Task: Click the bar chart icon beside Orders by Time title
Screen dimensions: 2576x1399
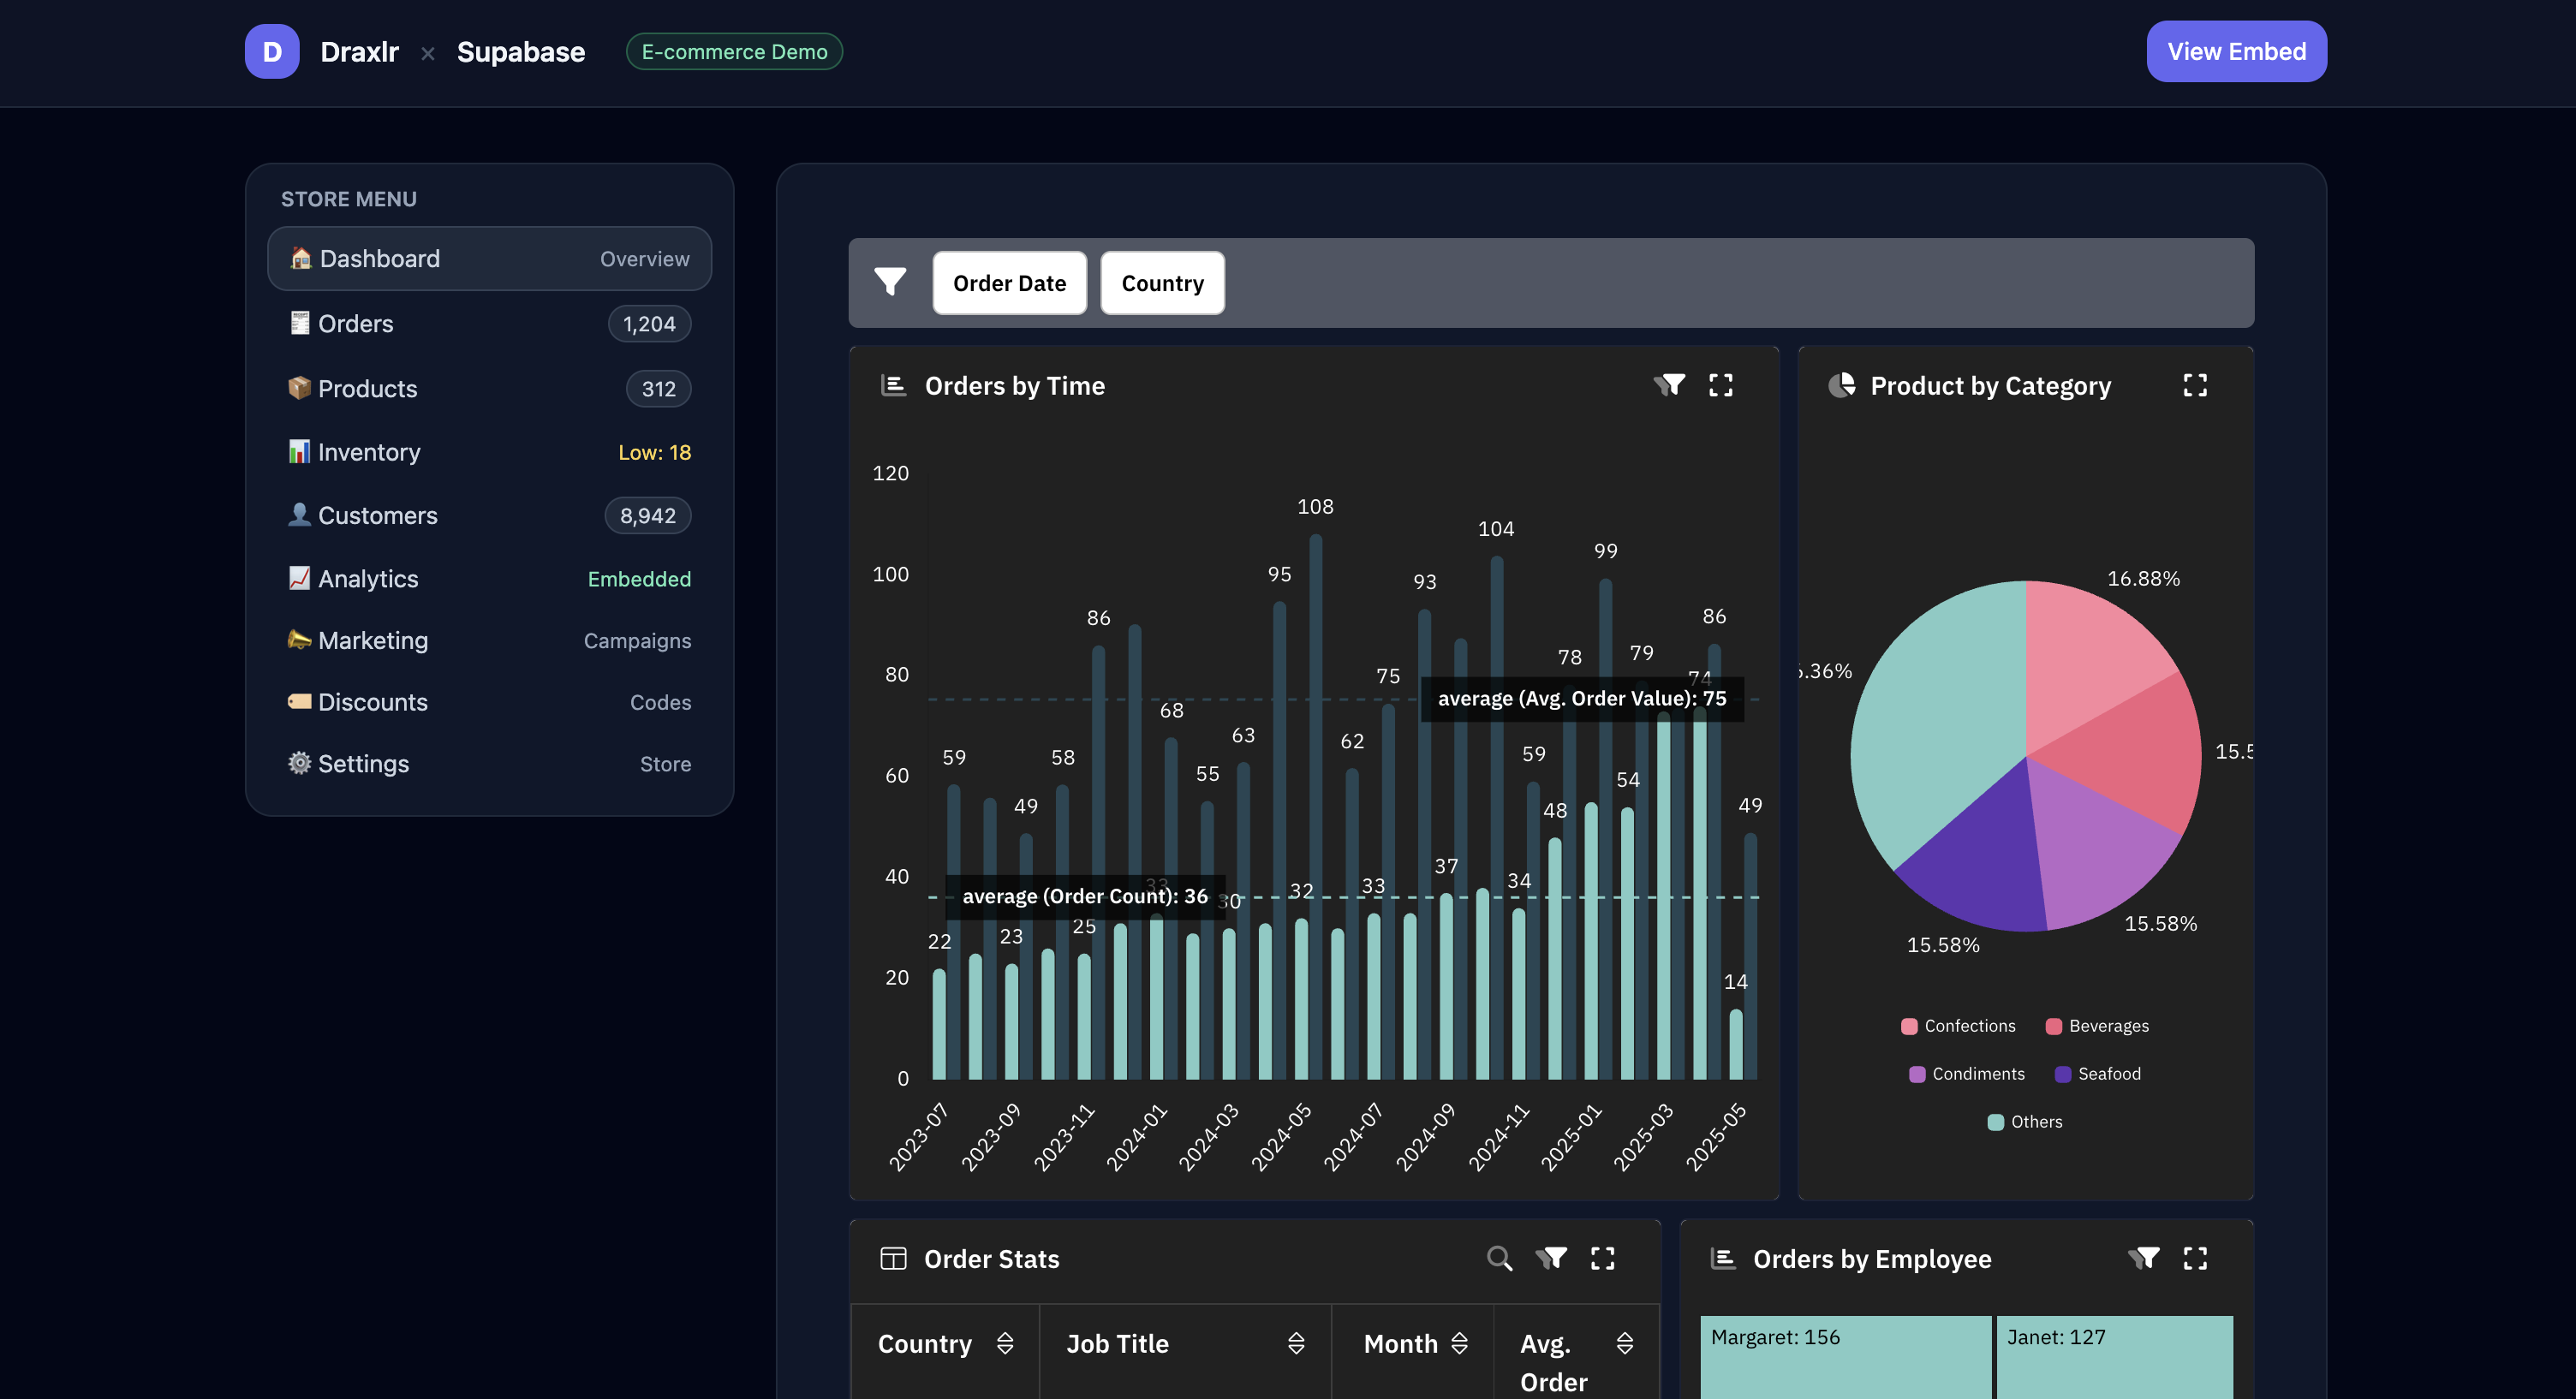Action: (892, 385)
